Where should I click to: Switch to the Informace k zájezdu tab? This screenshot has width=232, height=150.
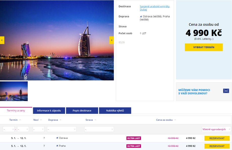coord(49,111)
